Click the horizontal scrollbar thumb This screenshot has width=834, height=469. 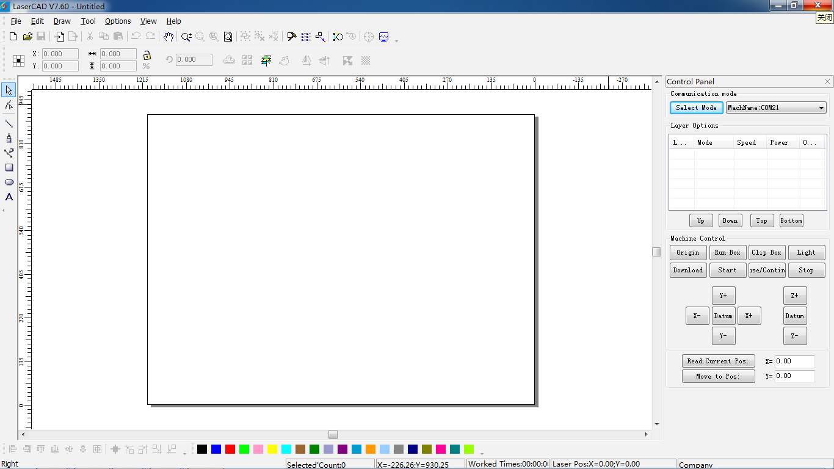point(333,434)
